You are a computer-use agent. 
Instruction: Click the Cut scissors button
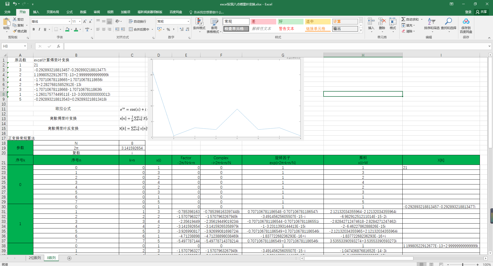18,19
